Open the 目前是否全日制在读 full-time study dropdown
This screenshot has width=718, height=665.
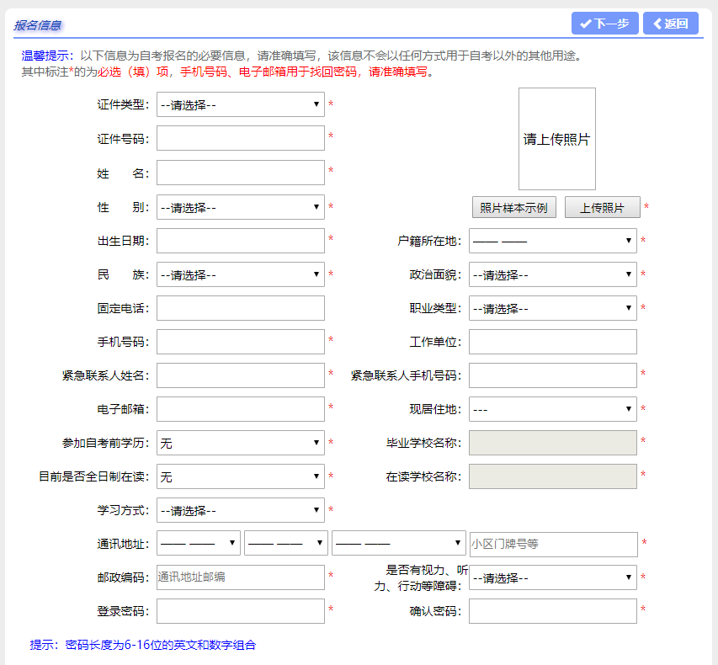click(x=240, y=476)
